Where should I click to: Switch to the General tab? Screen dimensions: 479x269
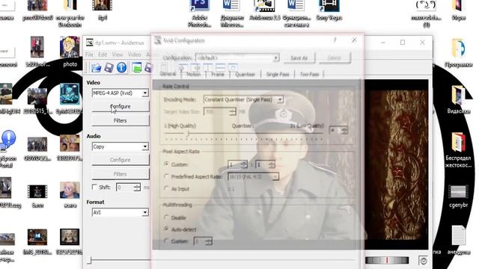[x=168, y=74]
